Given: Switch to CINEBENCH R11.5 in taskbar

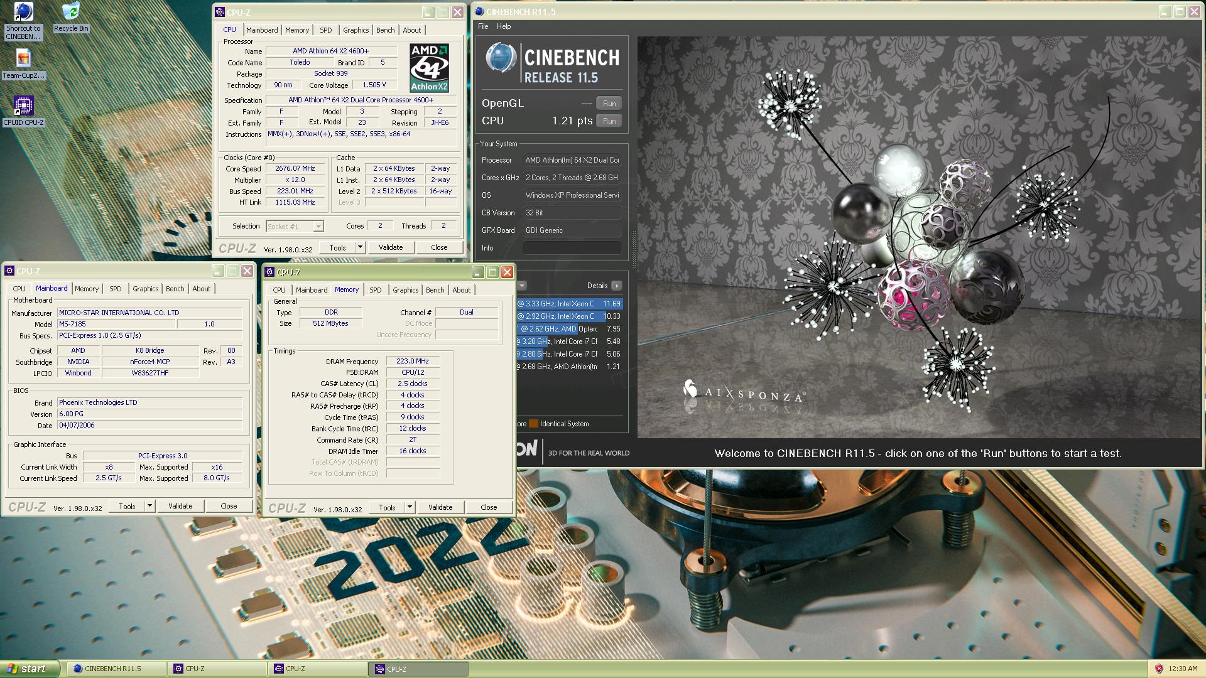Looking at the screenshot, I should 117,669.
